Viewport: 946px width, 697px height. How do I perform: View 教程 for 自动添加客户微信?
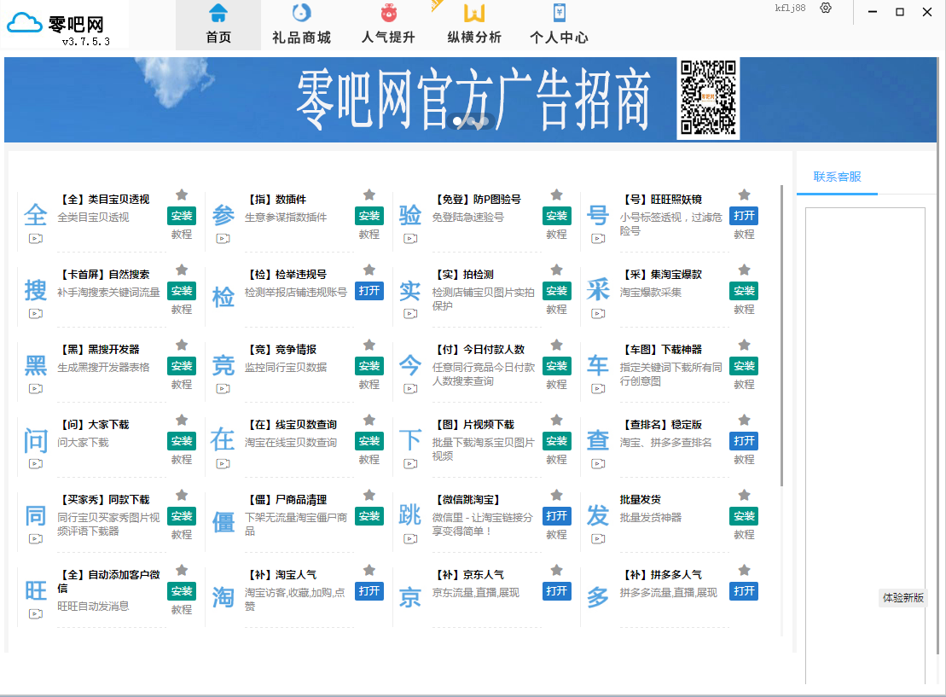pyautogui.click(x=182, y=610)
